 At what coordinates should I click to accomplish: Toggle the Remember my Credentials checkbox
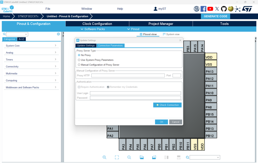coord(108,87)
